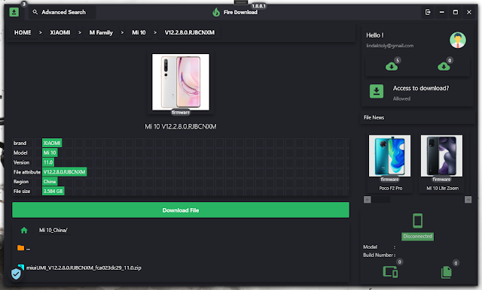
Task: Click the Poco F2 Pro caption
Action: 391,189
